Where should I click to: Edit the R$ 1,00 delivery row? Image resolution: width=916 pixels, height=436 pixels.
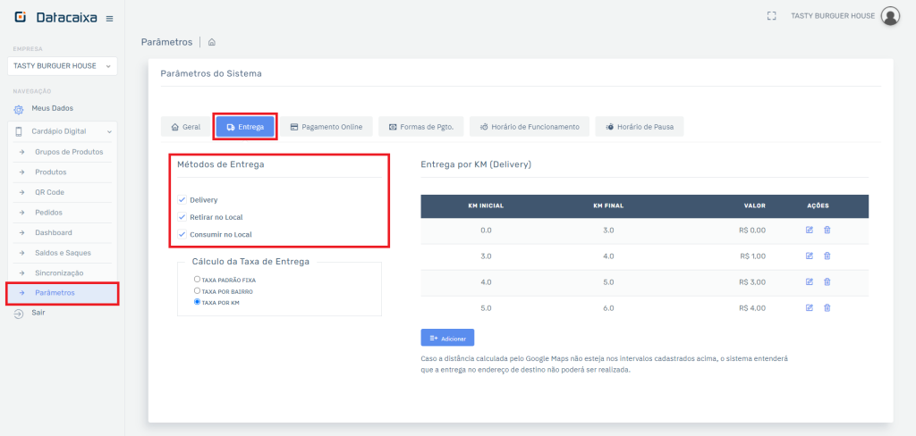point(809,256)
